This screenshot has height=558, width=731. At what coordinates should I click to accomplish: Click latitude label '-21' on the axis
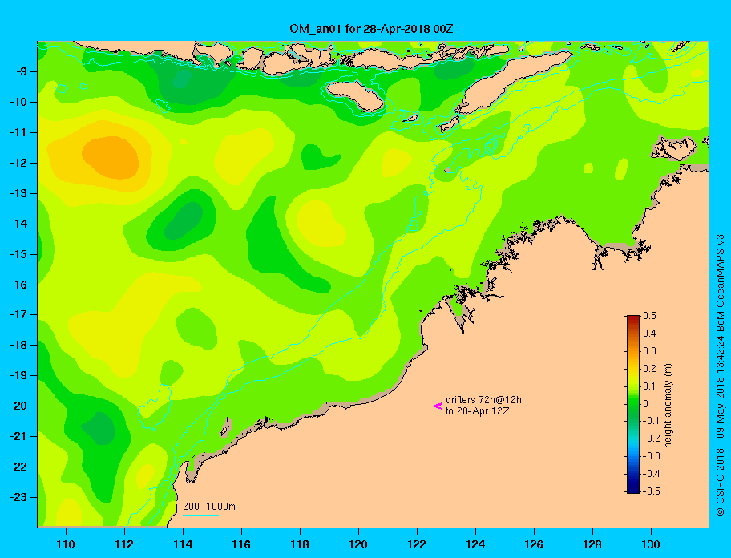(x=18, y=437)
